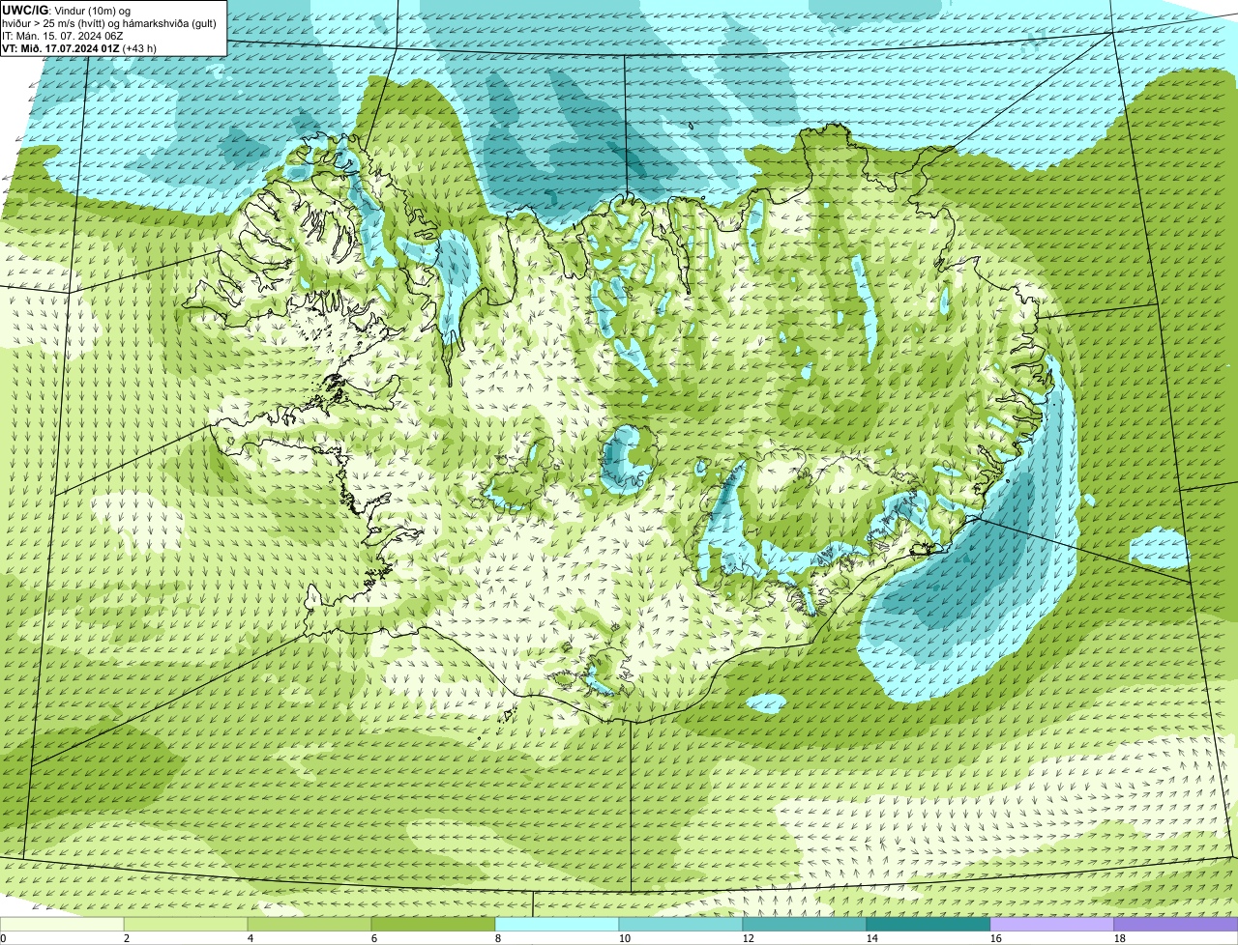This screenshot has height=945, width=1238.
Task: Click the legend tick label '14'
Action: 872,938
